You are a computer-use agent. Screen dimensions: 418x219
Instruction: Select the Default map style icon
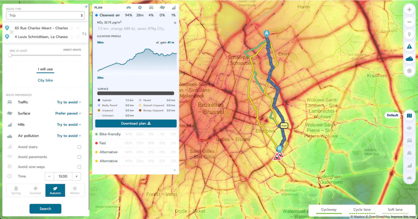pyautogui.click(x=409, y=115)
